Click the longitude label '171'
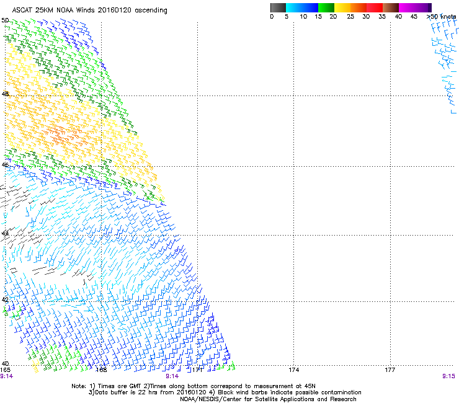 [x=198, y=370]
